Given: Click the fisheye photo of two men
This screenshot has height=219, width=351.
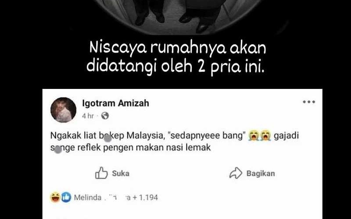Looking at the screenshot, I should (x=177, y=17).
